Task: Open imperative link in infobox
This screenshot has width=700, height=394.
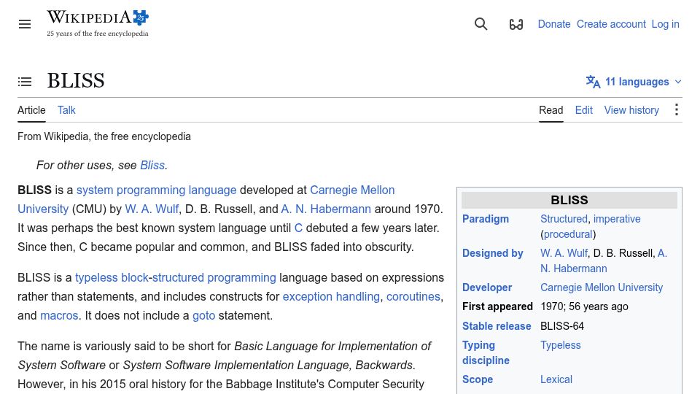Action: [617, 219]
